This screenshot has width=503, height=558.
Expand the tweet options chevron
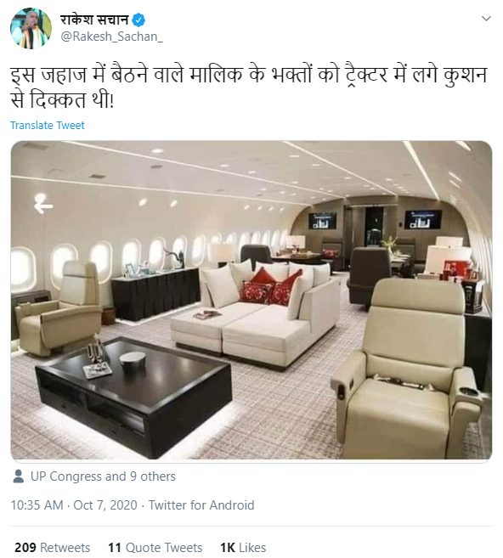coord(486,18)
